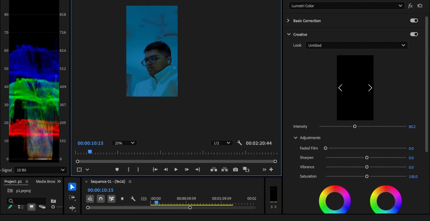This screenshot has height=221, width=430.
Task: Show previous Look with left arrow
Action: pos(340,88)
